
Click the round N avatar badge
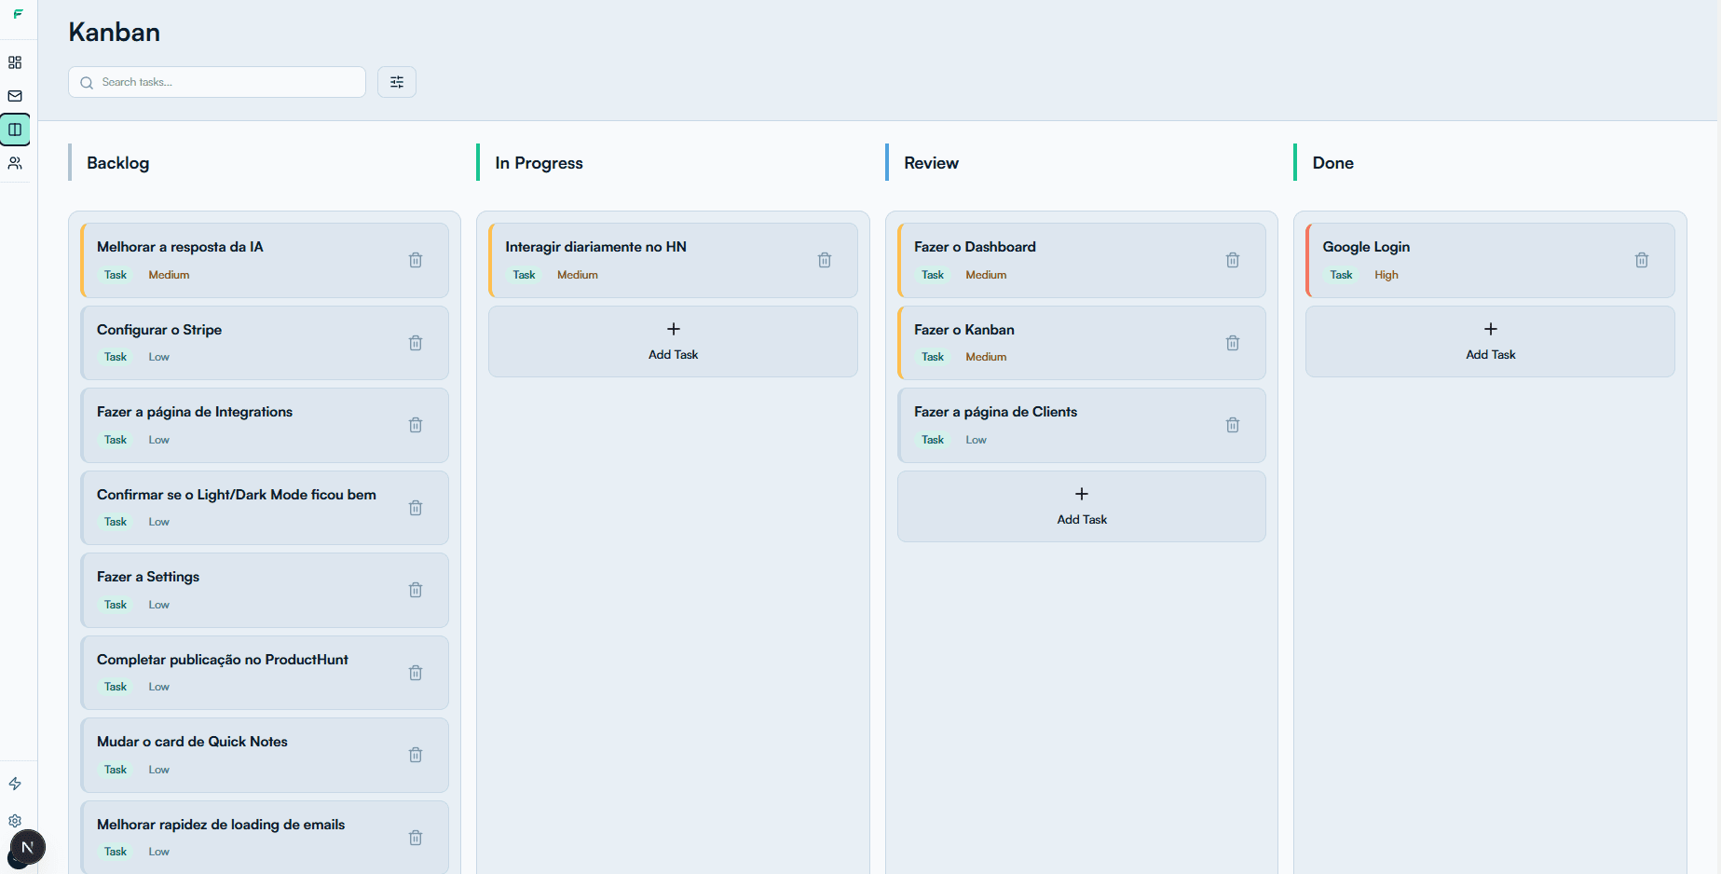pos(27,847)
